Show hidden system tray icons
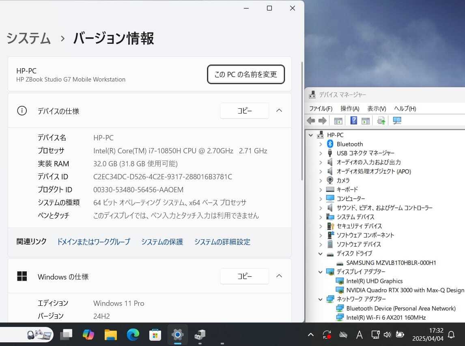 click(x=311, y=335)
